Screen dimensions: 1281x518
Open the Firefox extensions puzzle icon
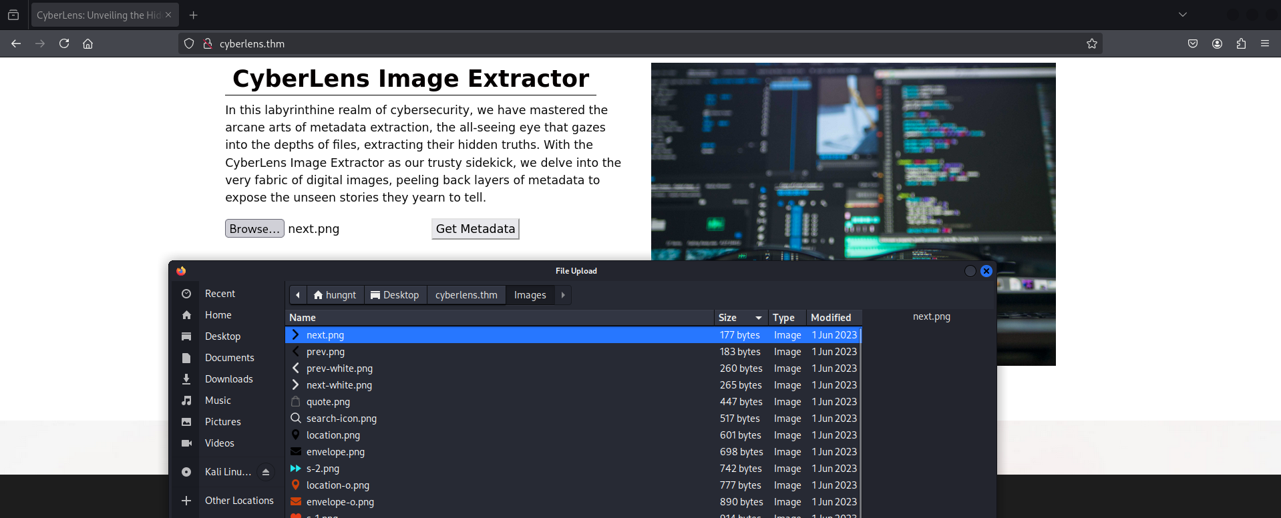pos(1241,43)
